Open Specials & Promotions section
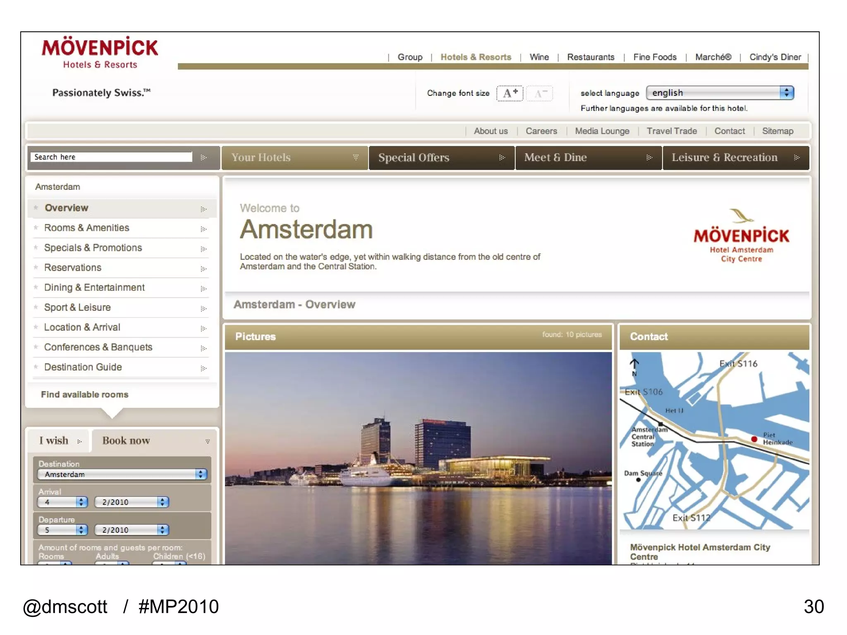 (121, 248)
